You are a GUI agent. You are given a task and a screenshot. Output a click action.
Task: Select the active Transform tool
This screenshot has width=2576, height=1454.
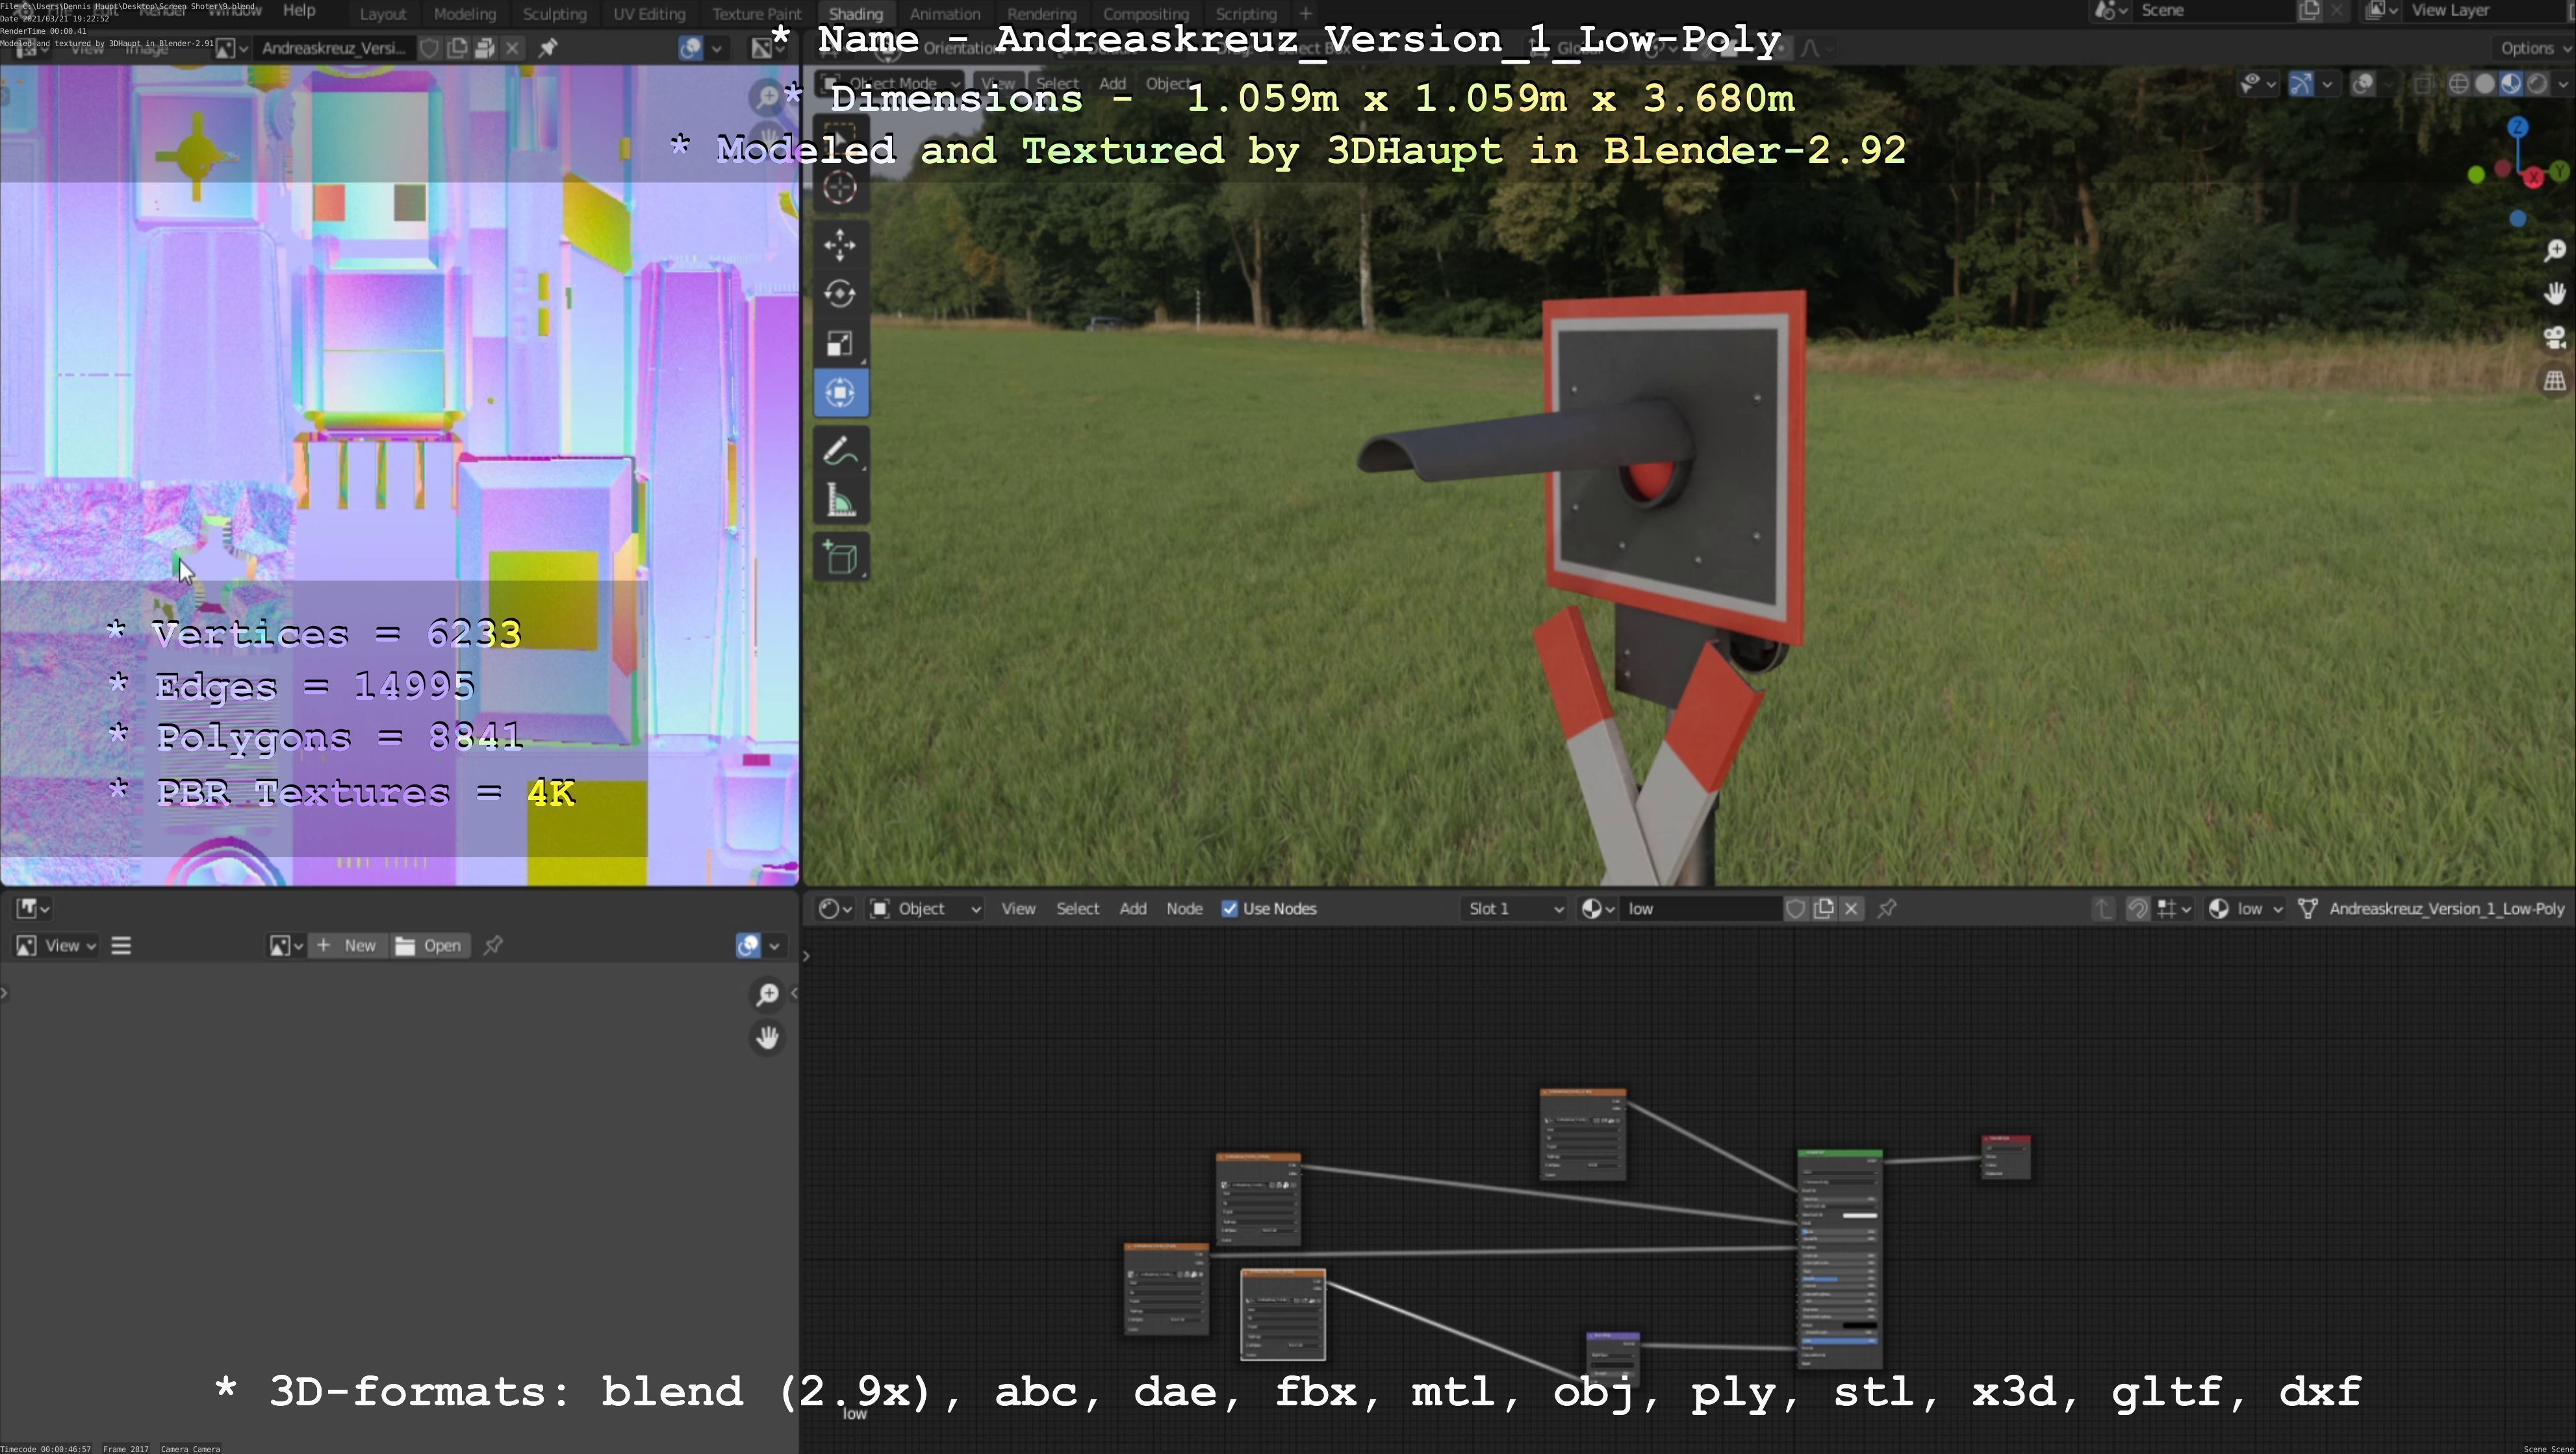pyautogui.click(x=840, y=393)
